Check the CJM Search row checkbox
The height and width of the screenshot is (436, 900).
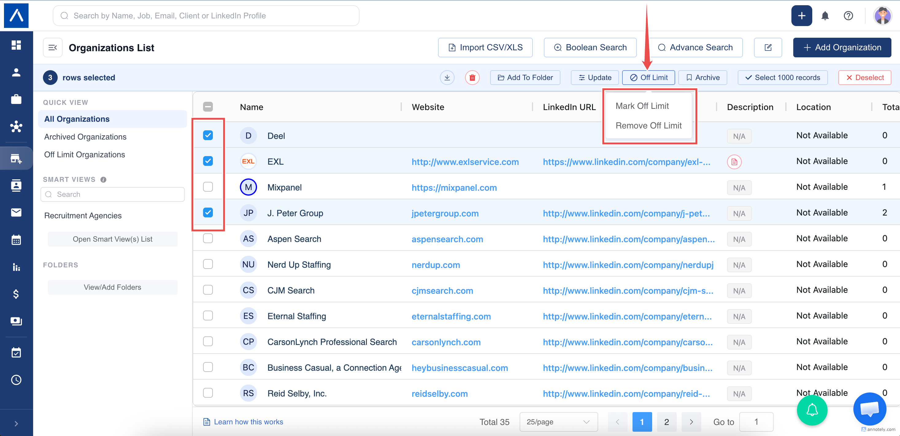click(208, 290)
